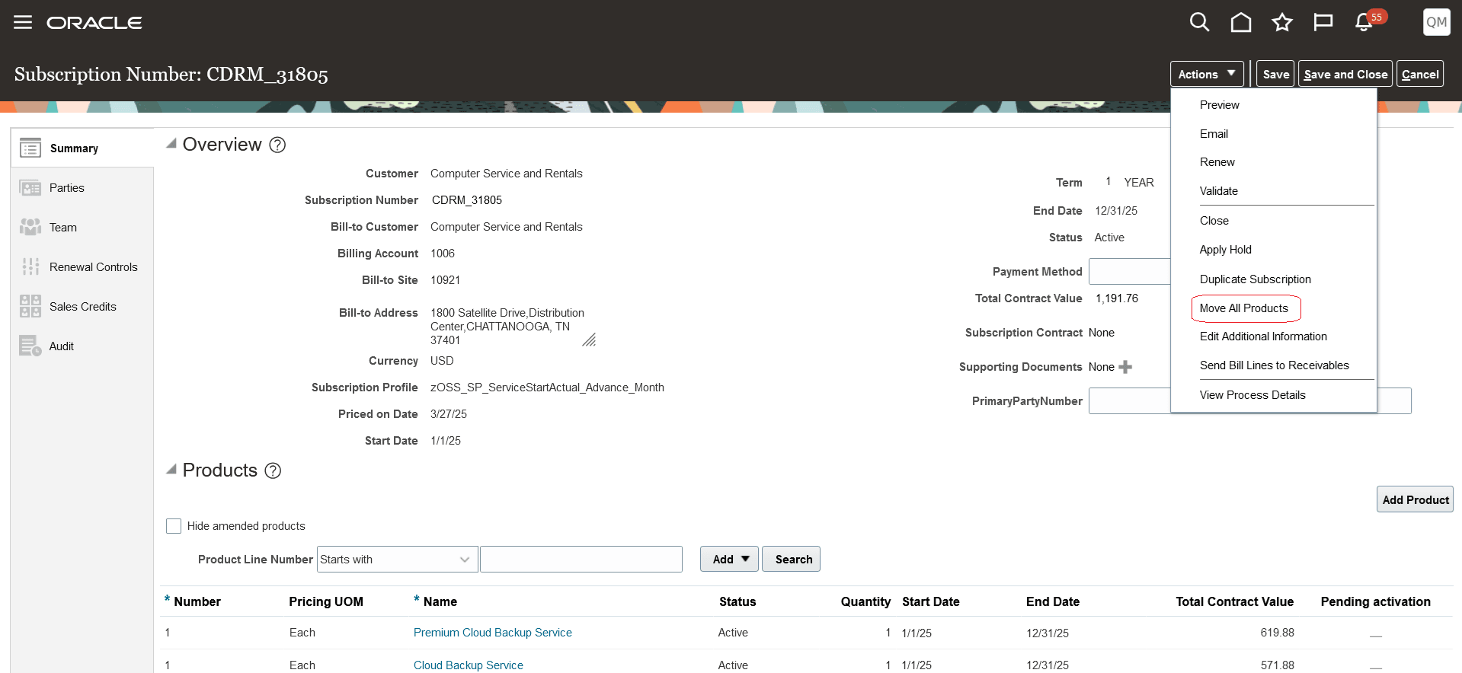Open the hamburger navigator menu
1462x673 pixels.
coord(23,22)
